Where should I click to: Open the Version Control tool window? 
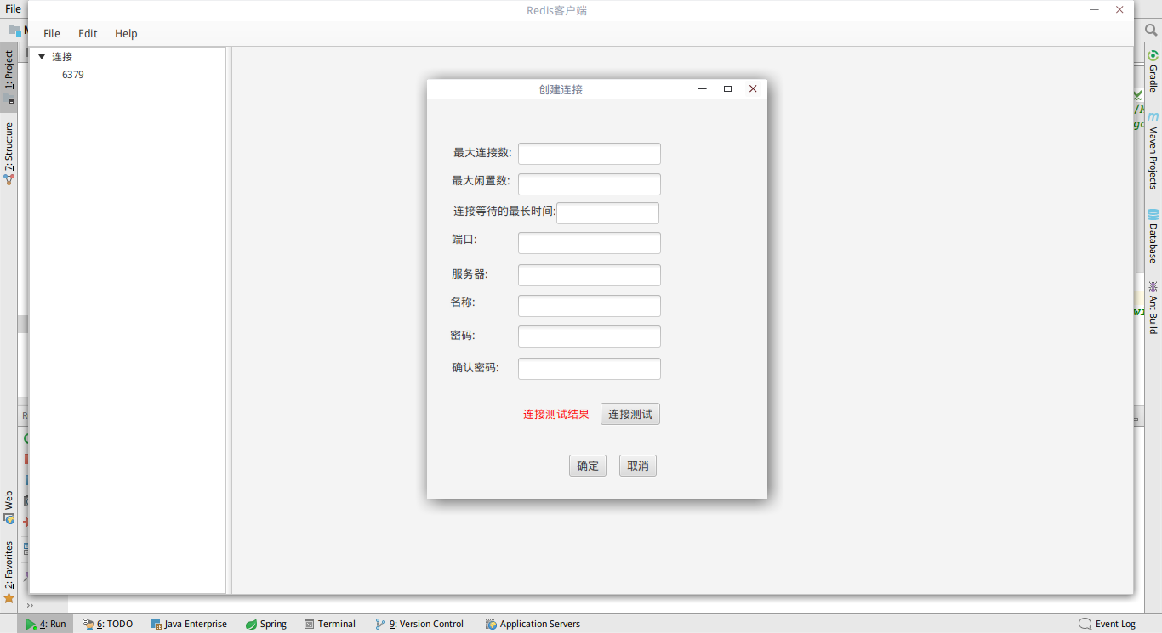point(419,624)
